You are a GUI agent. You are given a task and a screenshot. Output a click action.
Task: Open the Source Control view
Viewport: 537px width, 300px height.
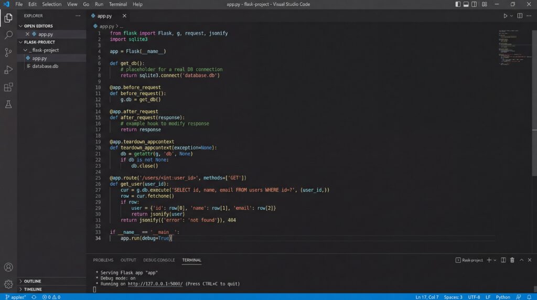tap(8, 52)
